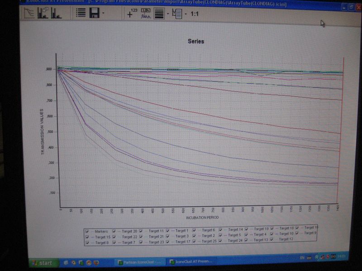This screenshot has width=362, height=271.
Task: Toggle the Target 5 checkbox
Action: pyautogui.click(x=220, y=235)
